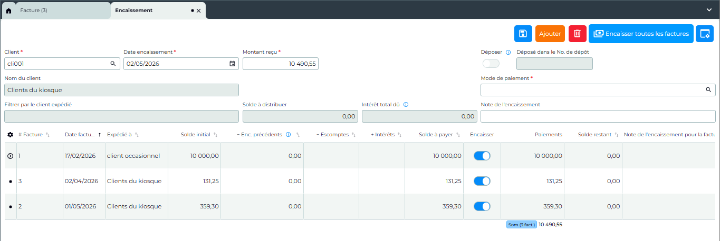
Task: Open the table column settings gear
Action: (x=10, y=135)
